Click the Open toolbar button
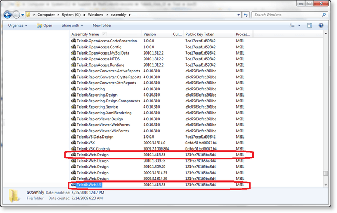The width and height of the screenshot is (337, 213). (x=45, y=25)
